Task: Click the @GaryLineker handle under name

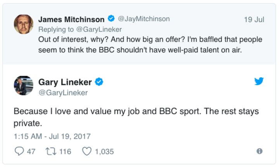Action: click(x=63, y=93)
